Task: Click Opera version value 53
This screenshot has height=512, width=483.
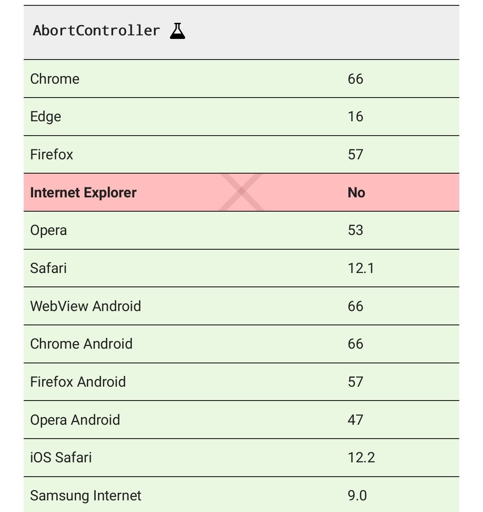Action: [356, 230]
